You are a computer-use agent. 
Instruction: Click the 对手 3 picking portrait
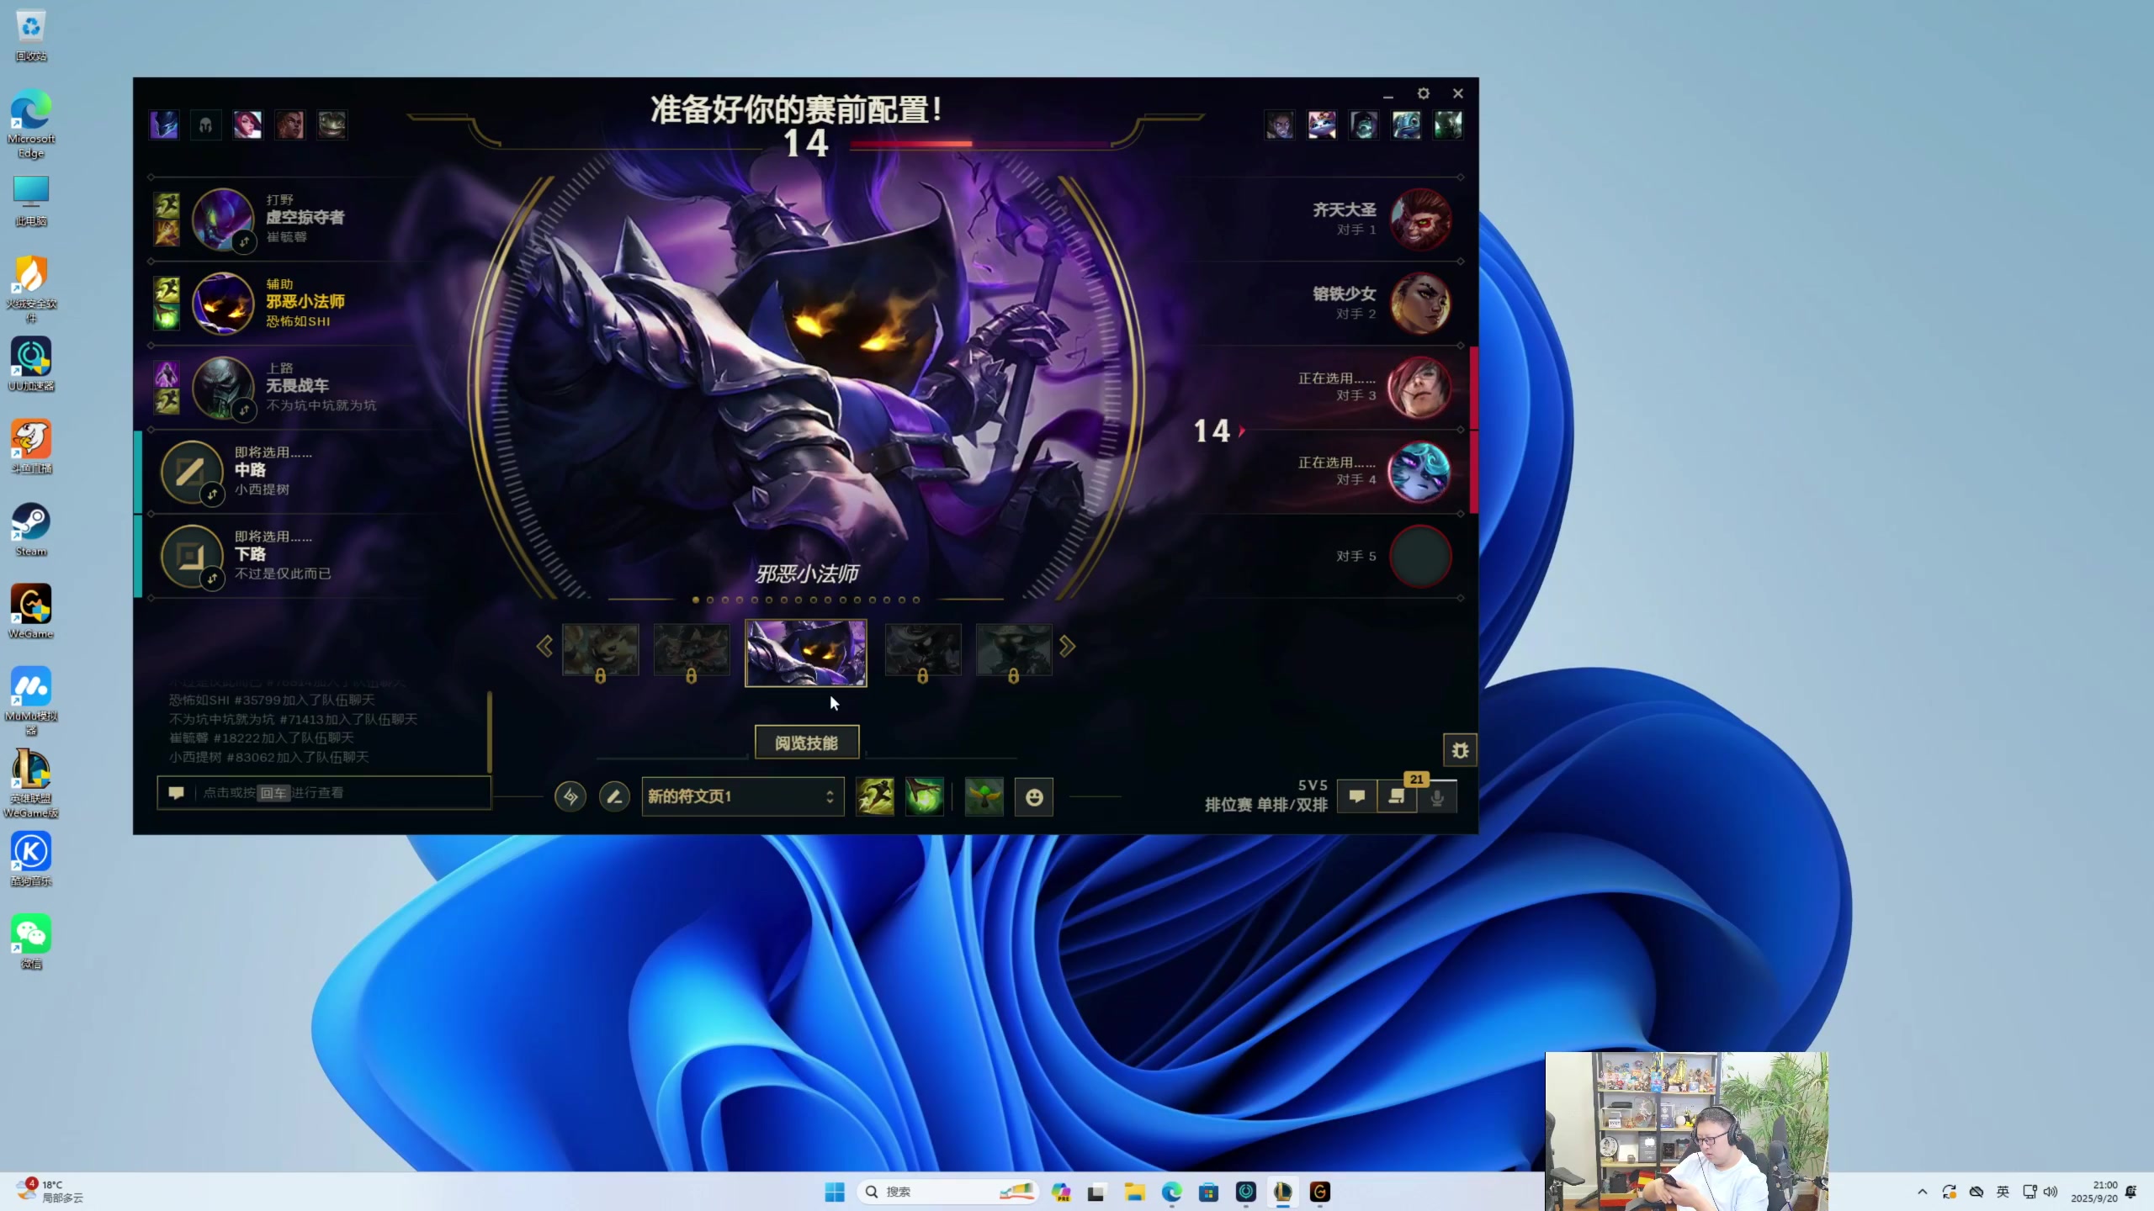click(1419, 388)
